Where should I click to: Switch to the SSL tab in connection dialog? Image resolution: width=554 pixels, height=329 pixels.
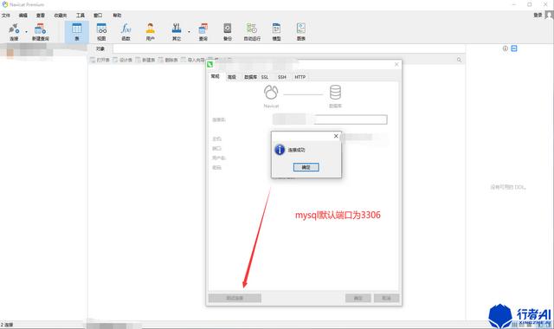click(x=265, y=77)
